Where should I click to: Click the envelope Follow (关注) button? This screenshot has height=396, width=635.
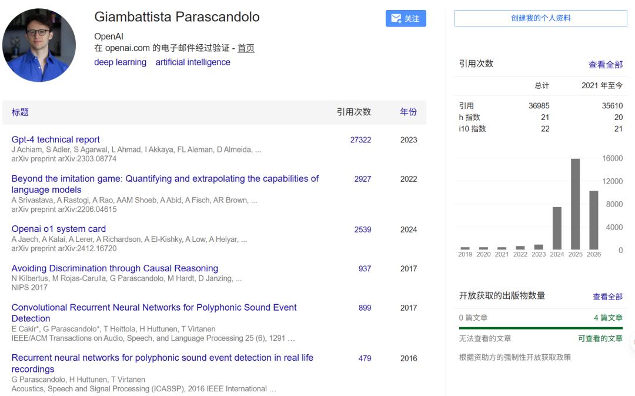(406, 19)
